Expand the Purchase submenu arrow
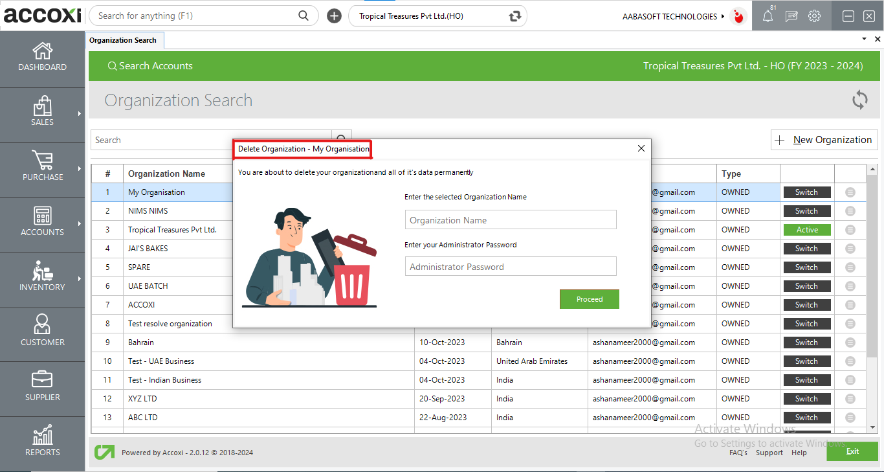The image size is (884, 472). coord(80,168)
